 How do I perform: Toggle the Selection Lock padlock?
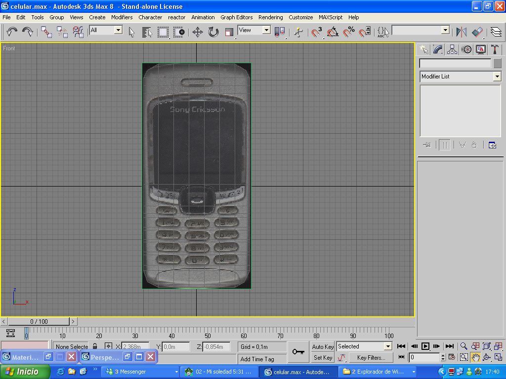coord(95,346)
